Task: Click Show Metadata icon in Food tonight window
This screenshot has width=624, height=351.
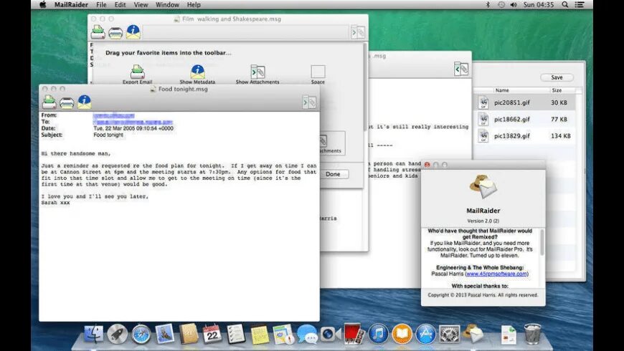Action: click(x=84, y=102)
